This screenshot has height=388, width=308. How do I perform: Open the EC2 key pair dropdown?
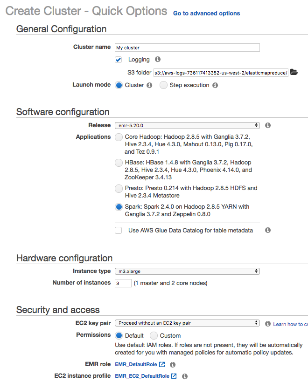(187, 323)
